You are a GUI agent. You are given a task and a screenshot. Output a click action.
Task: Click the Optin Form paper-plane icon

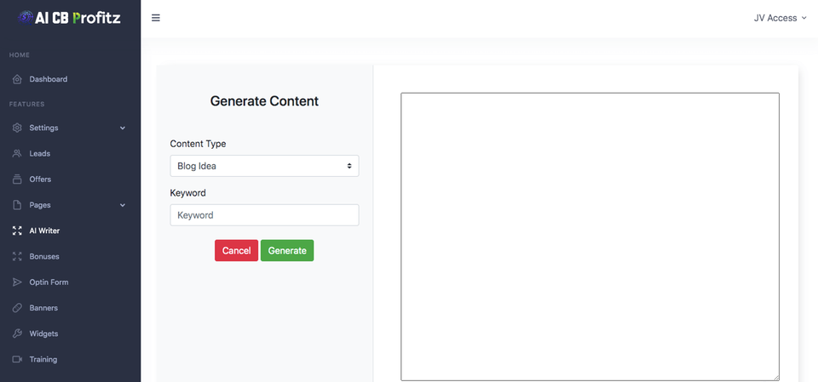coord(17,282)
